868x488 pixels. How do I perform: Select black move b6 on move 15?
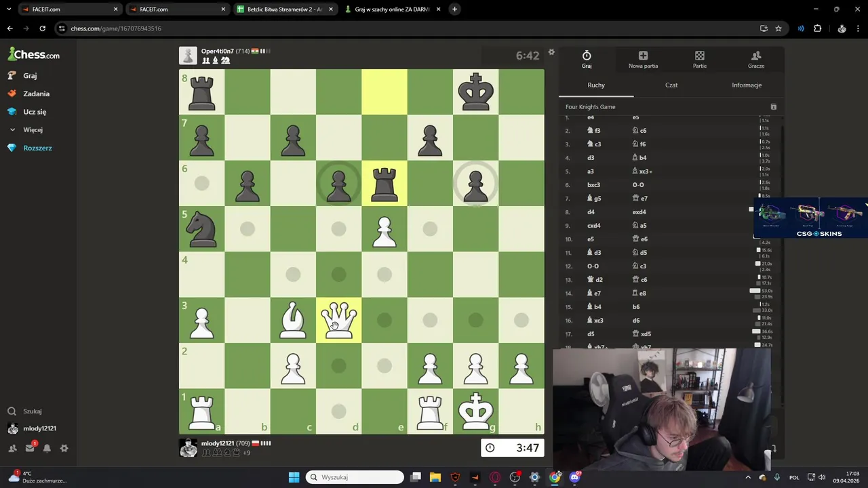636,307
